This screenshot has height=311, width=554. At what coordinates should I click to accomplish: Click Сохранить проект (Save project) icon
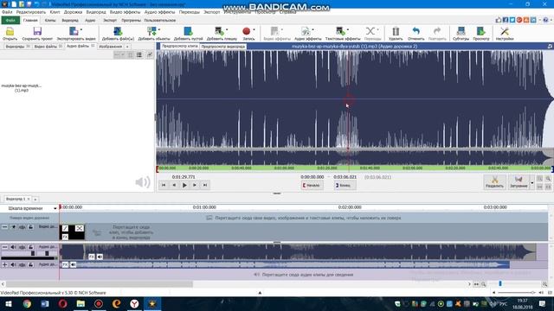(37, 31)
